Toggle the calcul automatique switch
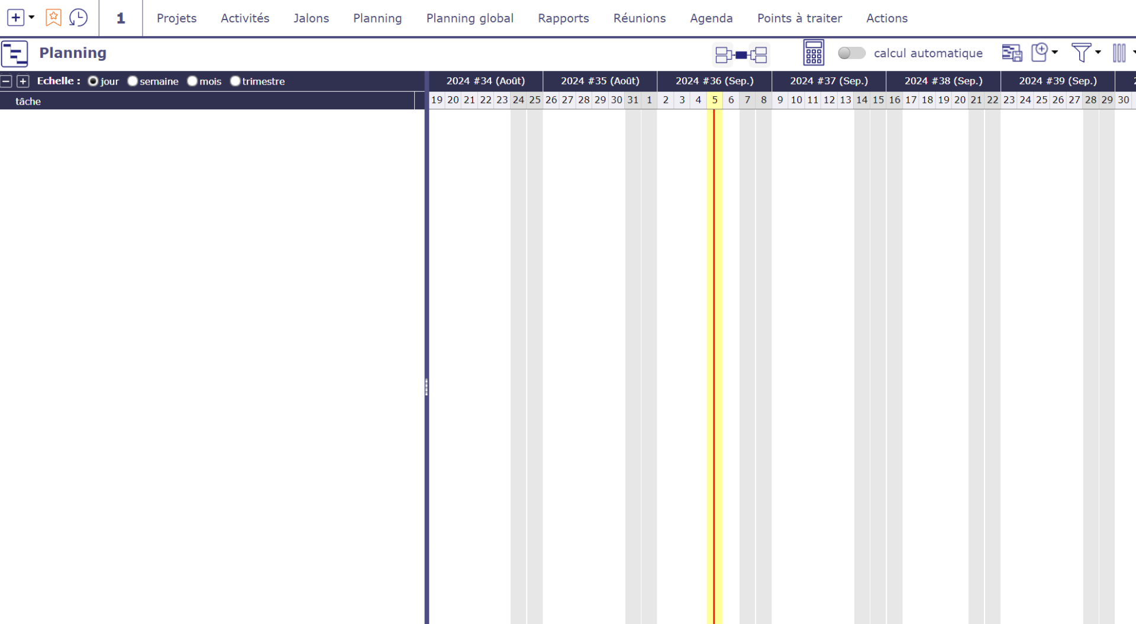 851,53
